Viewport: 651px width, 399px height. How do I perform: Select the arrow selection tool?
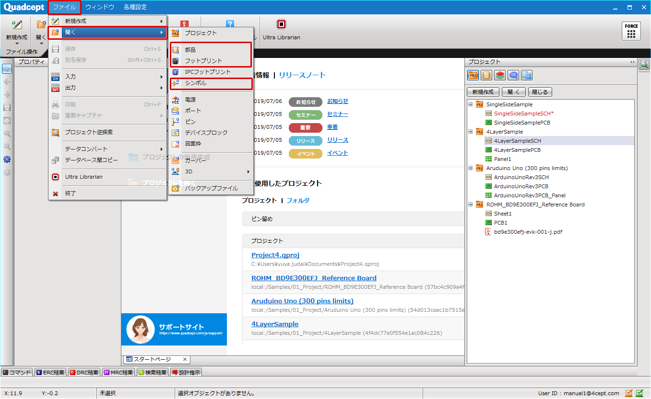point(7,69)
